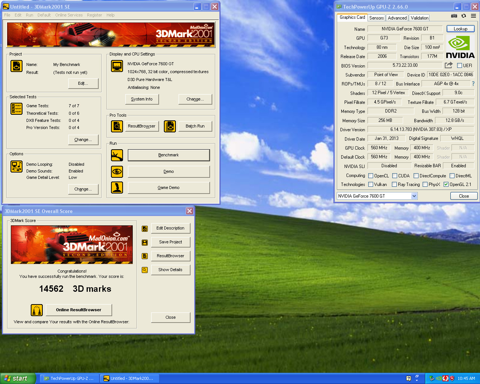Click the Save Project floppy disk icon
480x384 pixels.
145,243
